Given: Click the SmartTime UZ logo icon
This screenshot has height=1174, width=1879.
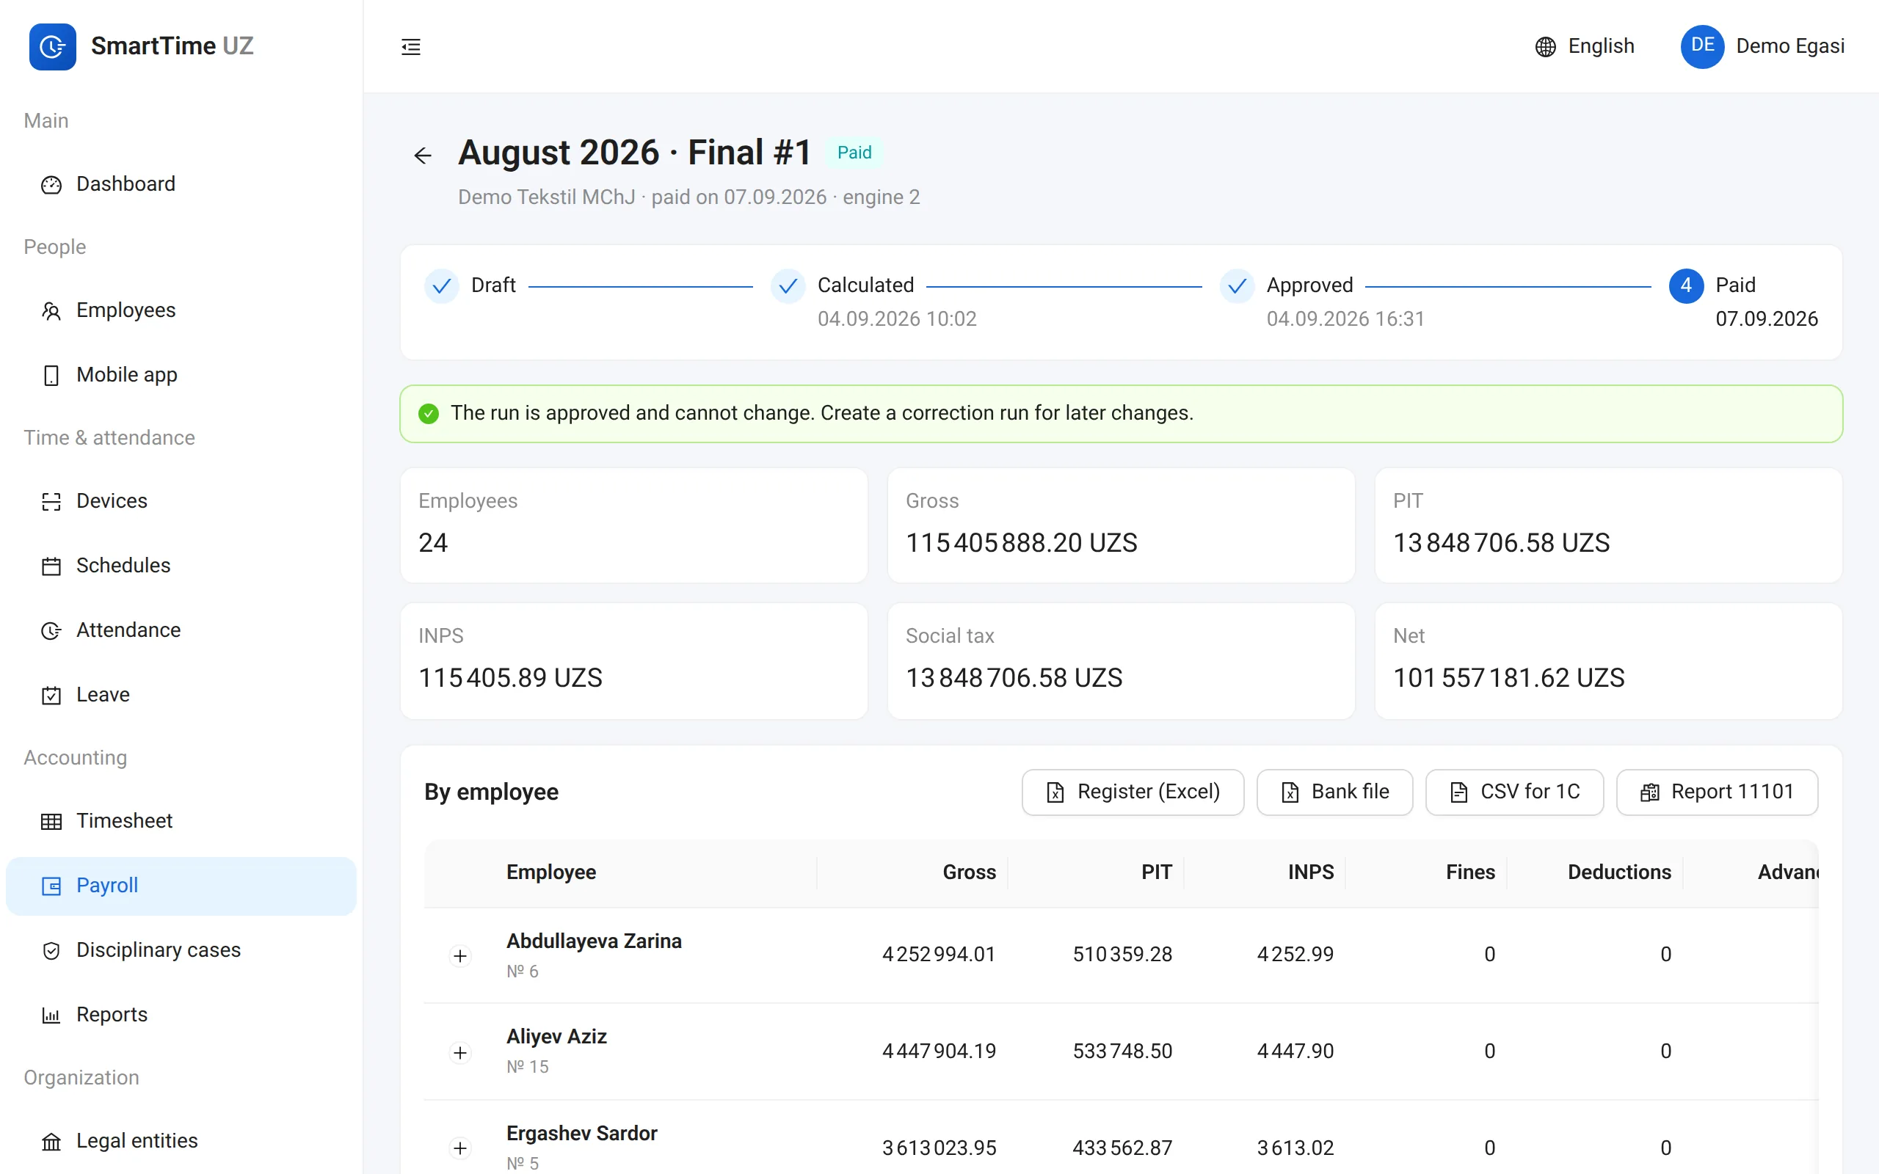Looking at the screenshot, I should click(53, 46).
